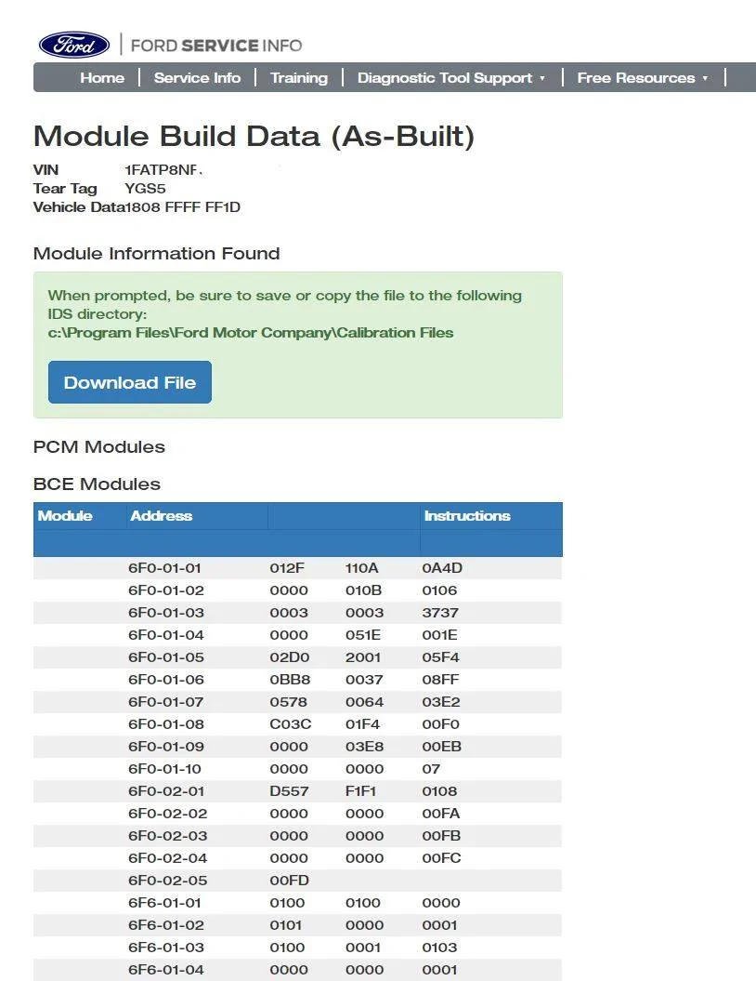Select the 6F0-02-01 address cell
This screenshot has height=981, width=756.
coord(166,791)
